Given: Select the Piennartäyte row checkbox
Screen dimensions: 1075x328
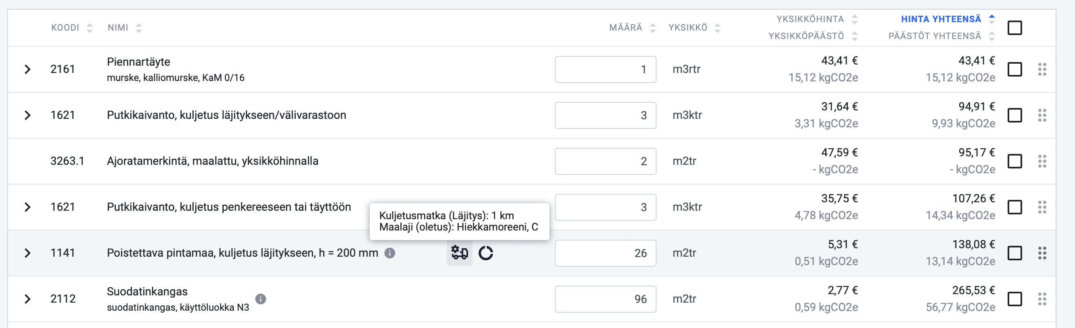Looking at the screenshot, I should [1014, 69].
